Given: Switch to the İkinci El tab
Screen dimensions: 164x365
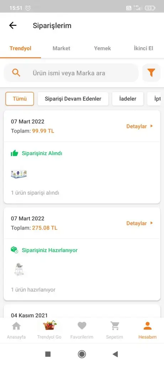Looking at the screenshot, I should pos(143,48).
